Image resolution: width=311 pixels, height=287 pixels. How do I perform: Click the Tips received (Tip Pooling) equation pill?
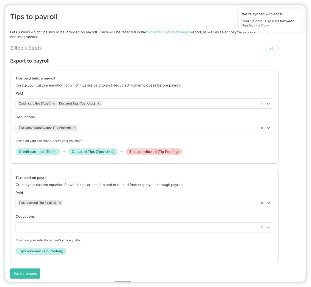pos(41,251)
